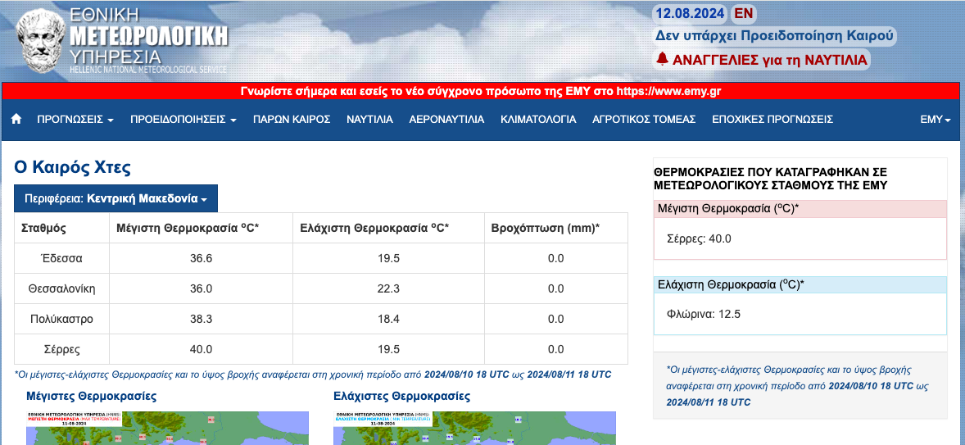Viewport: 965px width, 445px height.
Task: Open the ΕΠΟΧΙΚΕΣ ΠΡΟΓΝΩΣΕΙΣ menu item
Action: coord(772,120)
